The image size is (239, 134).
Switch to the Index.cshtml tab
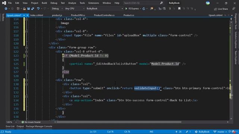coord(37,15)
